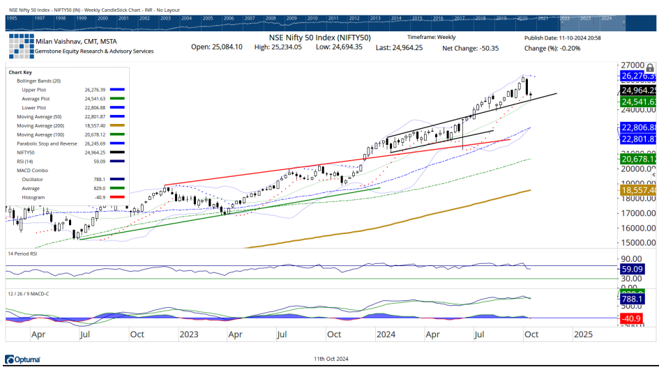The width and height of the screenshot is (666, 374).
Task: Click the '11th Oct 2024' footer date
Action: tap(331, 359)
